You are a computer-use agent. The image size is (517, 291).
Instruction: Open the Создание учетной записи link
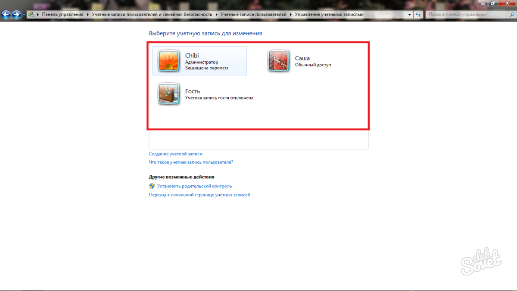175,153
